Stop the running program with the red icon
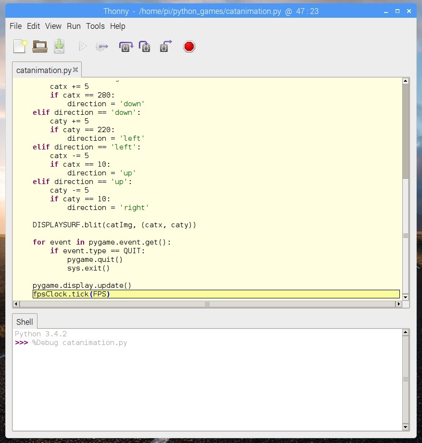 coord(189,47)
